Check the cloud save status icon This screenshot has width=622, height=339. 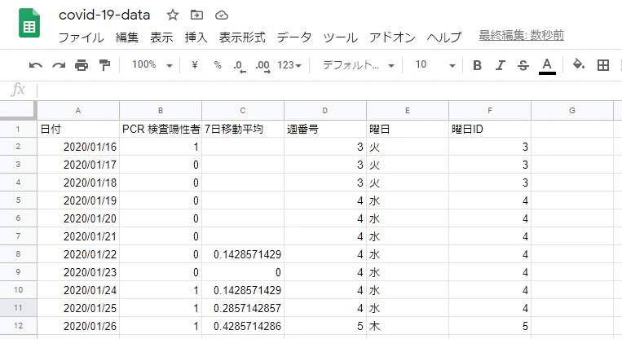pos(222,15)
